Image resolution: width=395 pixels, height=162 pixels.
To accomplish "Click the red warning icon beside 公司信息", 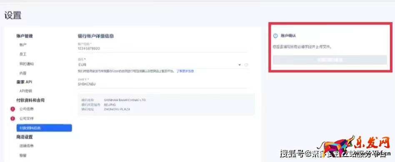I will (x=12, y=109).
